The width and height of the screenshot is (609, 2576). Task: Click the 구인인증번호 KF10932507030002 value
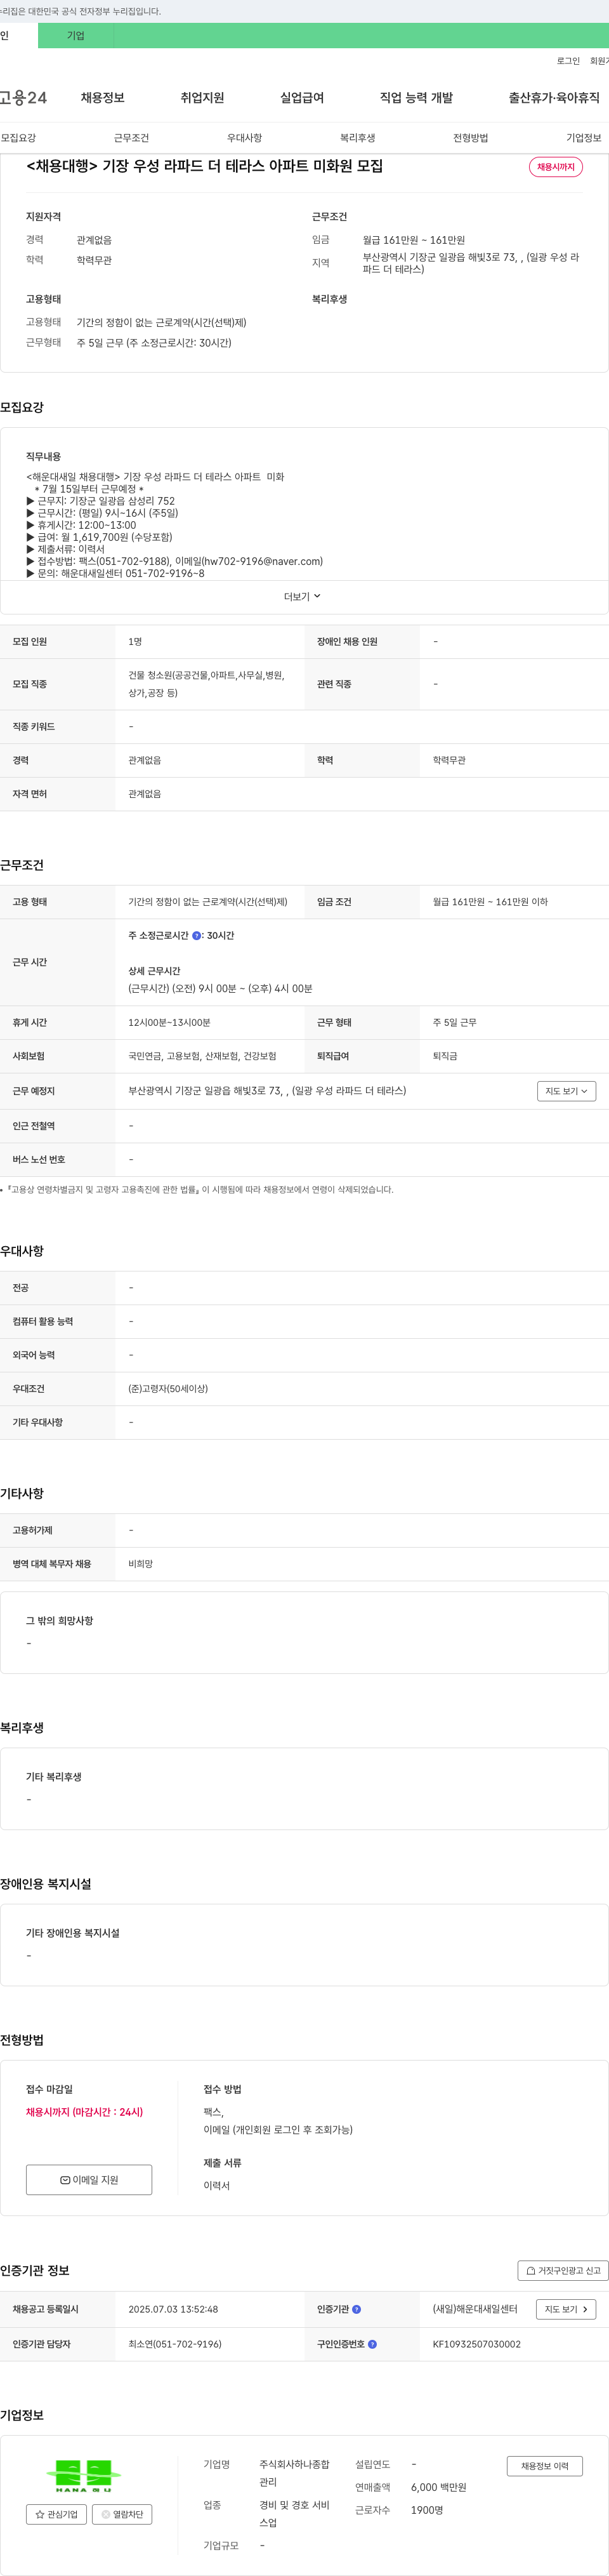coord(476,2344)
